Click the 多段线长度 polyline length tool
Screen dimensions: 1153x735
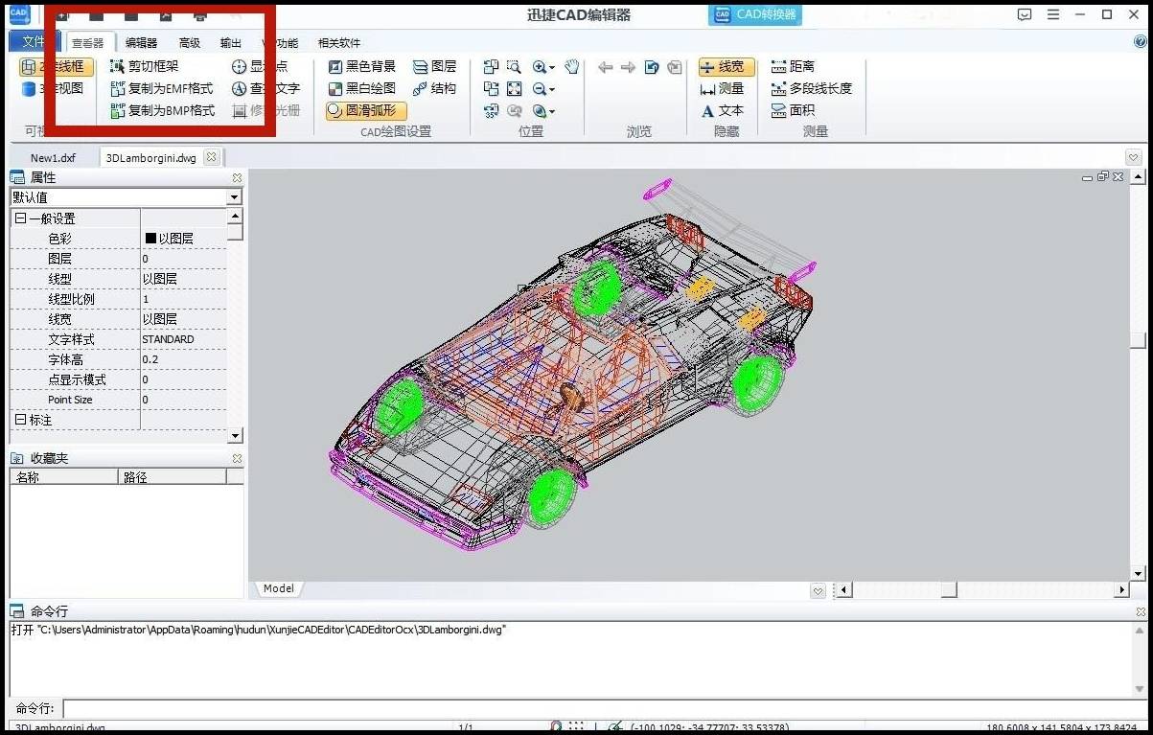[x=811, y=89]
